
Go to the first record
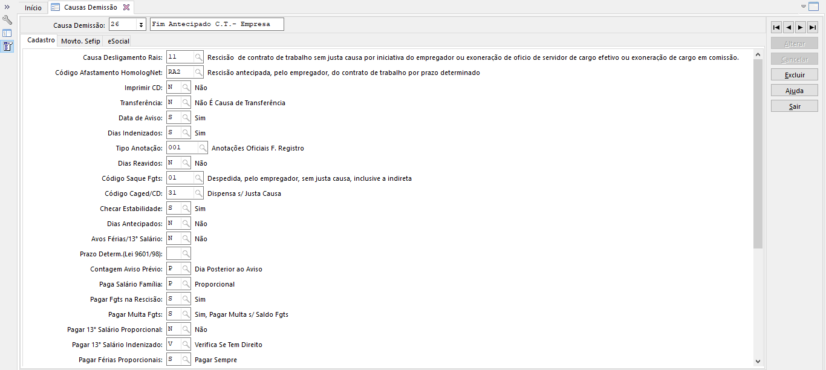click(776, 27)
